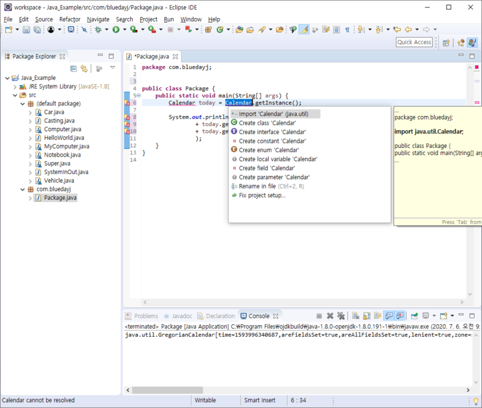Expand the Car.java tree node
The height and width of the screenshot is (408, 482).
pos(30,112)
